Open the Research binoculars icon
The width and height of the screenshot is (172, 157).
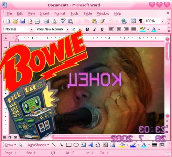[71, 21]
